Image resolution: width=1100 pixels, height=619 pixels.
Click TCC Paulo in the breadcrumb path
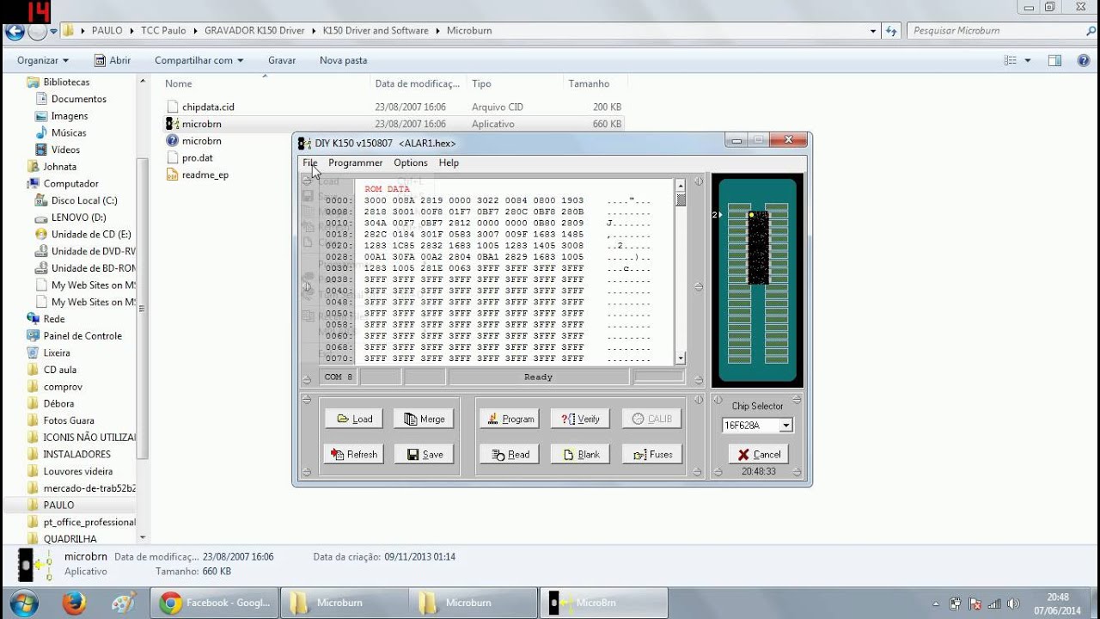click(x=163, y=30)
